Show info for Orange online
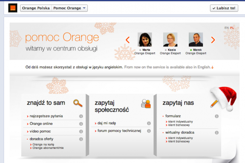 point(81,124)
